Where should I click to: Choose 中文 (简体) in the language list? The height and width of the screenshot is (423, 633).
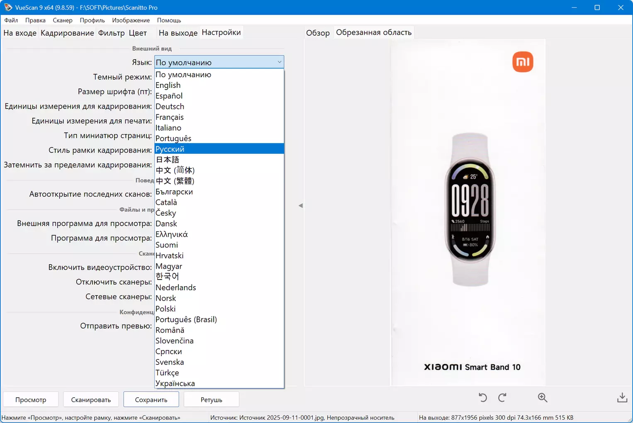tap(219, 170)
